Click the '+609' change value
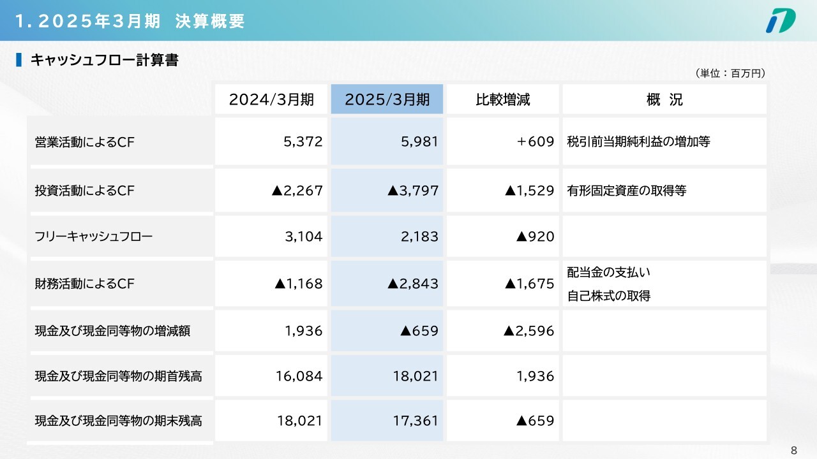This screenshot has width=817, height=459. coord(535,142)
